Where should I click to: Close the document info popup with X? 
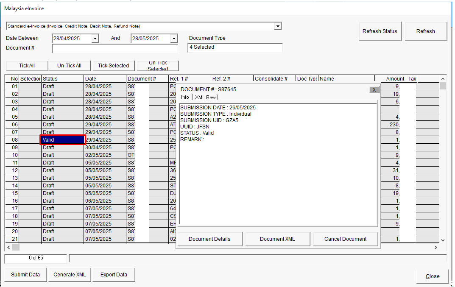click(374, 89)
